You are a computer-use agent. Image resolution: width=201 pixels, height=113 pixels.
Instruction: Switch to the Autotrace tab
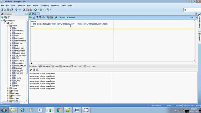pyautogui.click(x=65, y=66)
